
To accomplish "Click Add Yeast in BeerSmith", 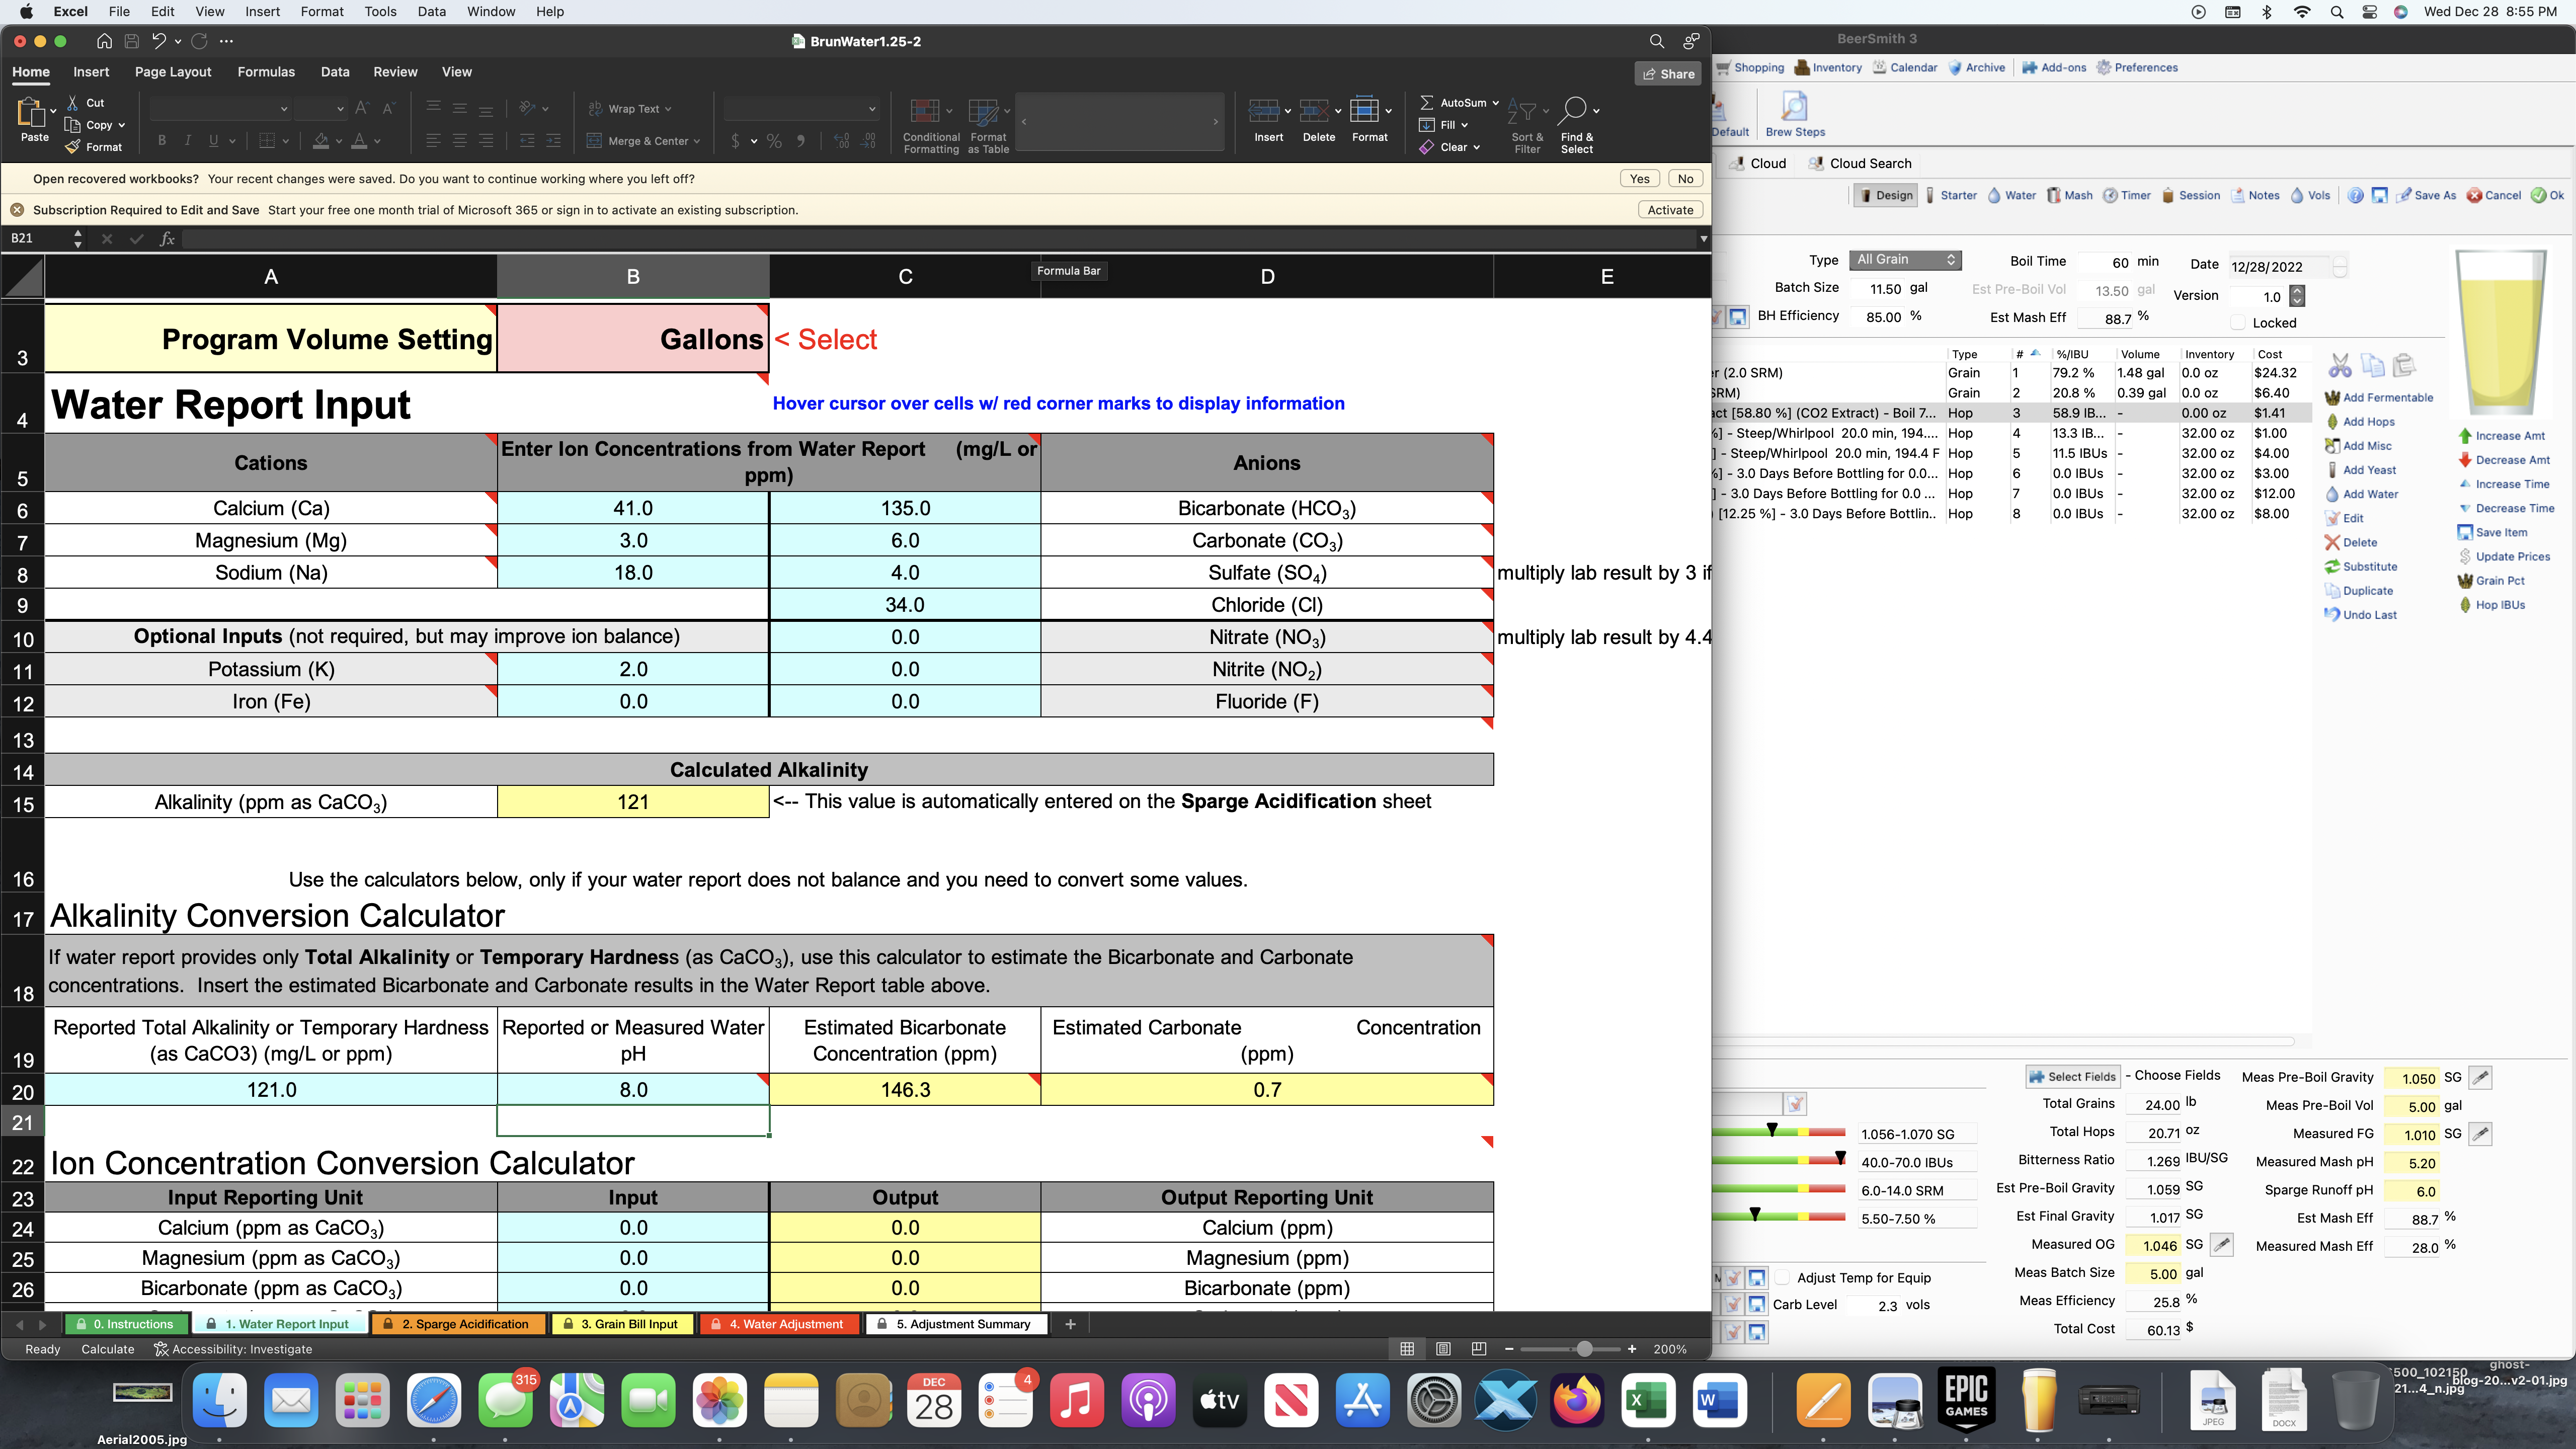I will pyautogui.click(x=2360, y=470).
